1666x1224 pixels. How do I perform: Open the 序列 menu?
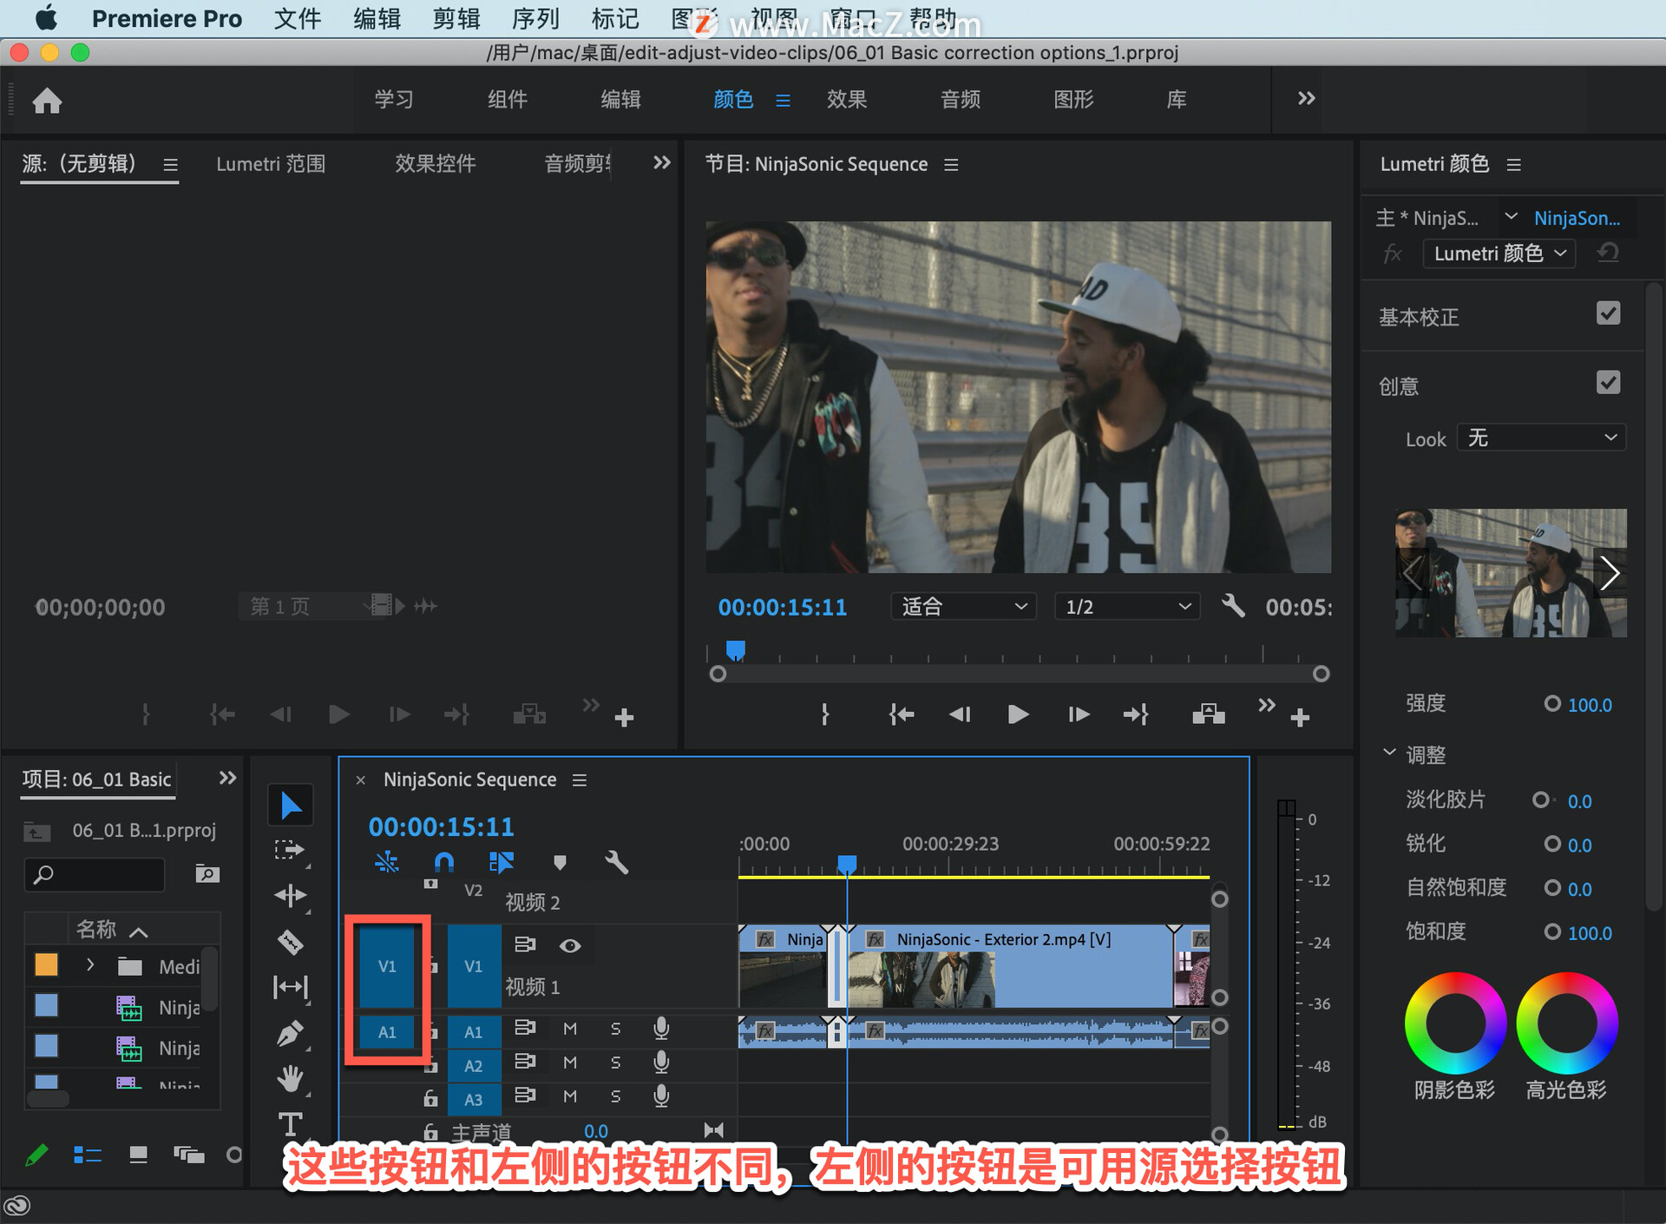(x=535, y=18)
